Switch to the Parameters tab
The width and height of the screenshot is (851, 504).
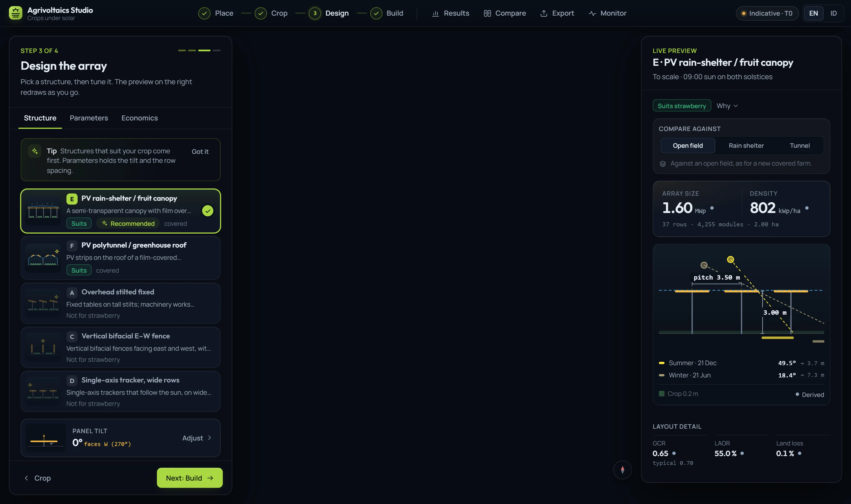coord(89,118)
